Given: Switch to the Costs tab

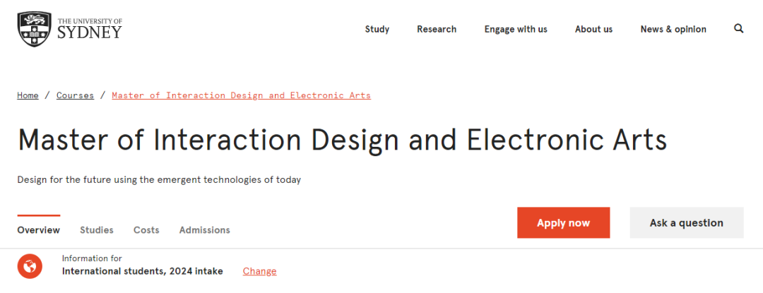Looking at the screenshot, I should click(x=146, y=230).
